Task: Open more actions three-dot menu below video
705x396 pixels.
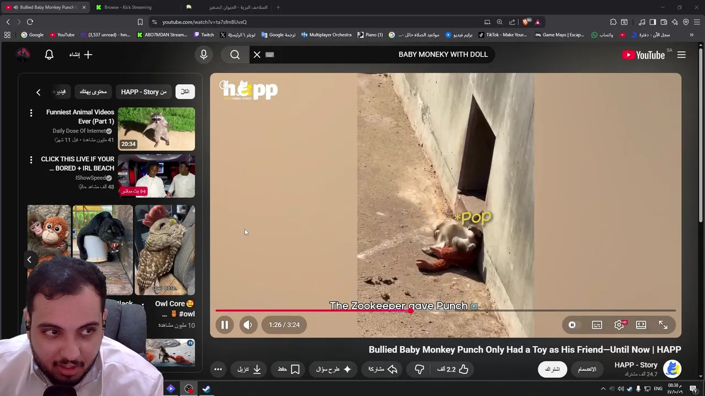Action: tap(218, 369)
